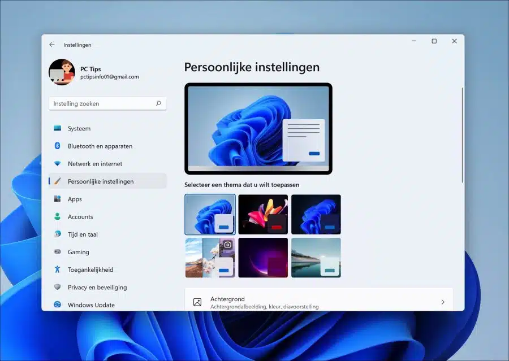Close the Instellingen window
Screen dimensions: 509x361
click(x=455, y=41)
